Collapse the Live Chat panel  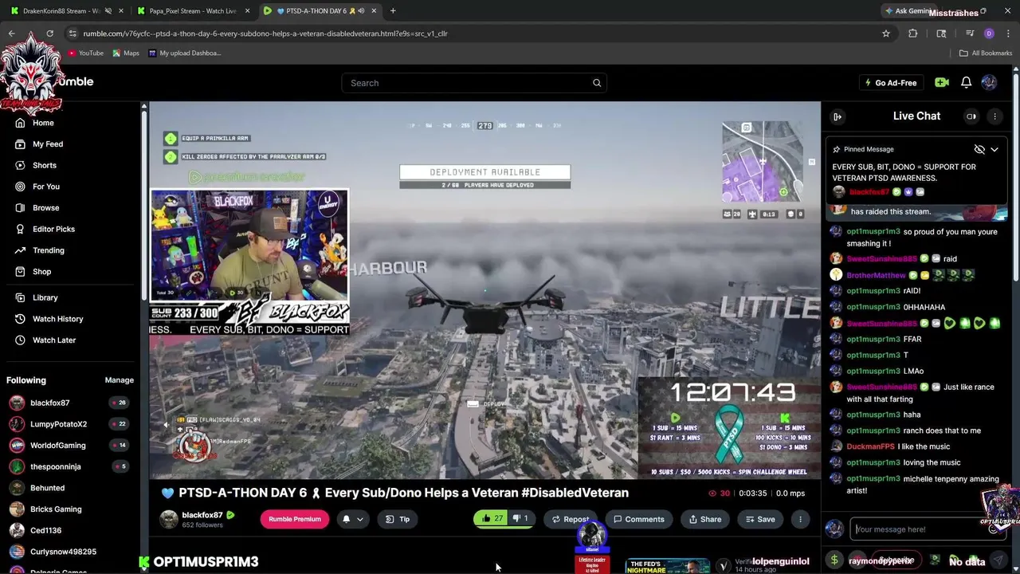pyautogui.click(x=838, y=116)
